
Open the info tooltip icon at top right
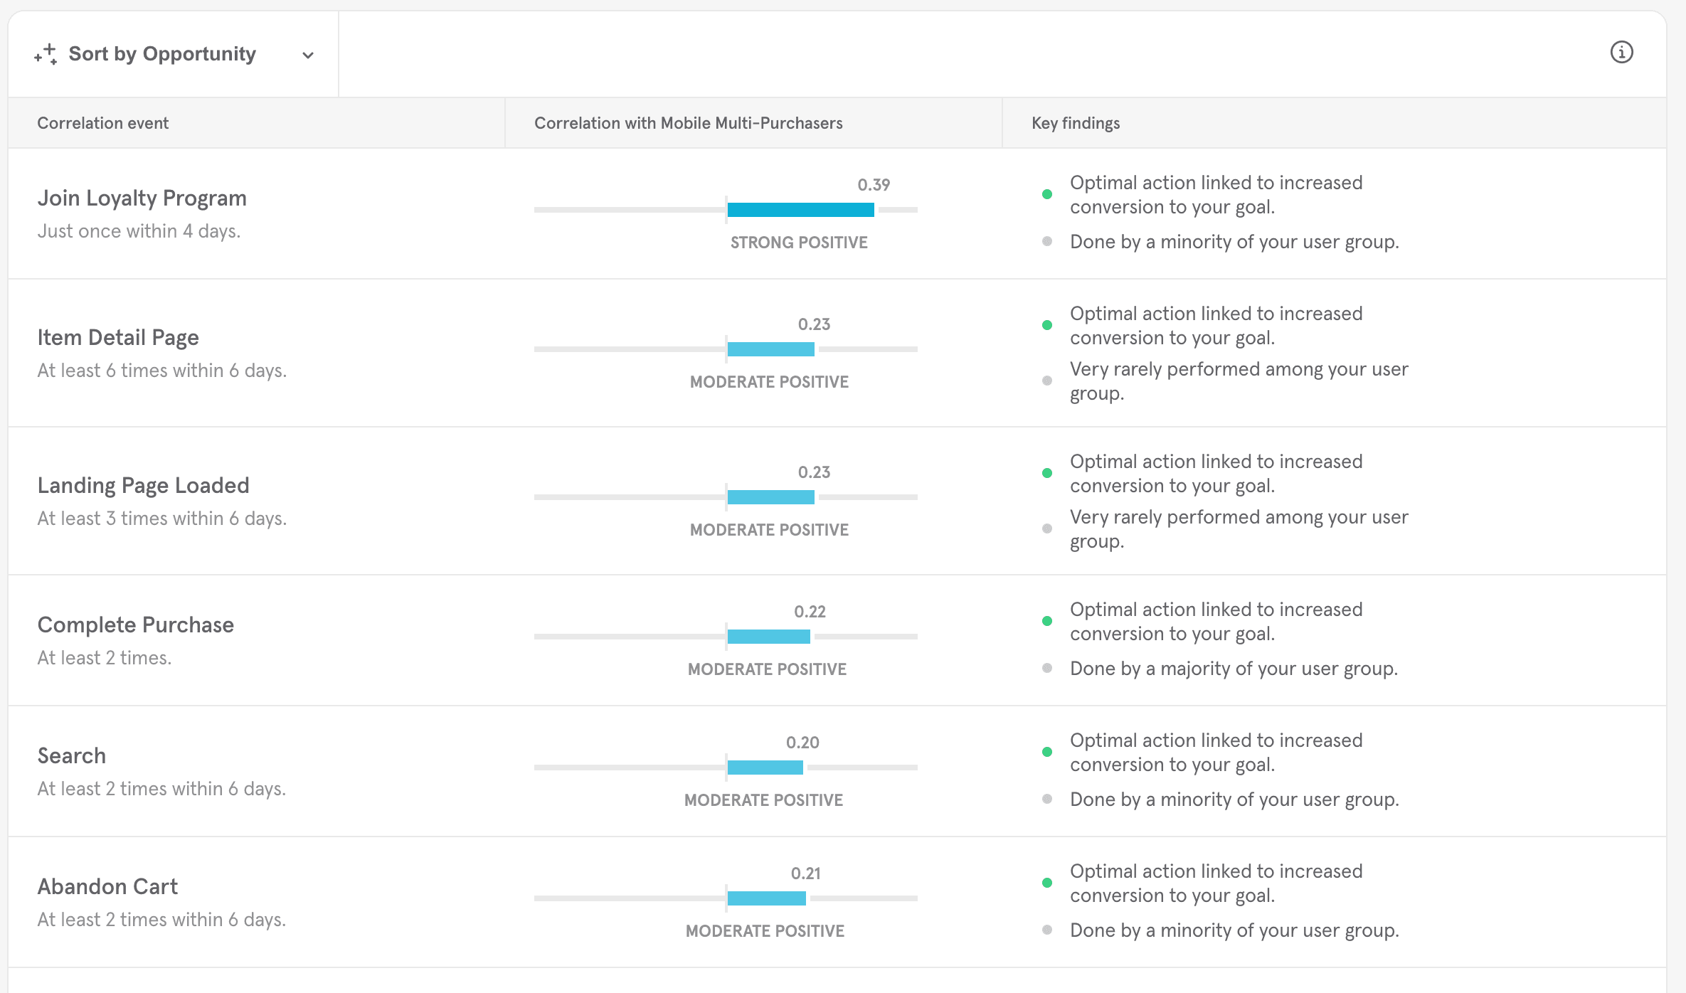[1621, 52]
